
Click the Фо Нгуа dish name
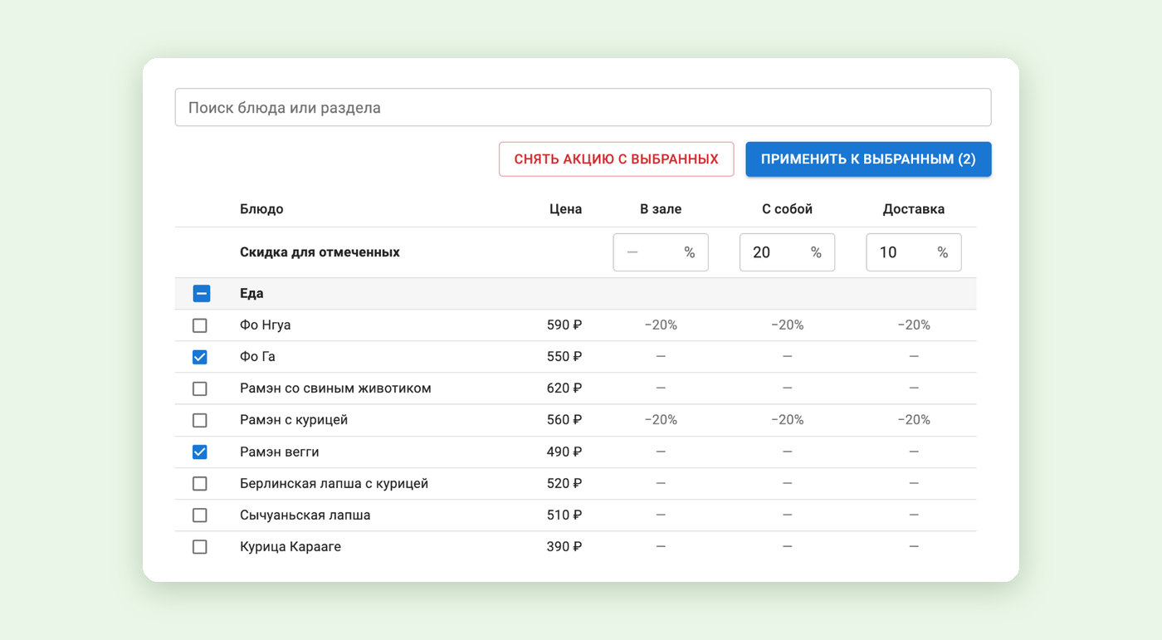(265, 325)
